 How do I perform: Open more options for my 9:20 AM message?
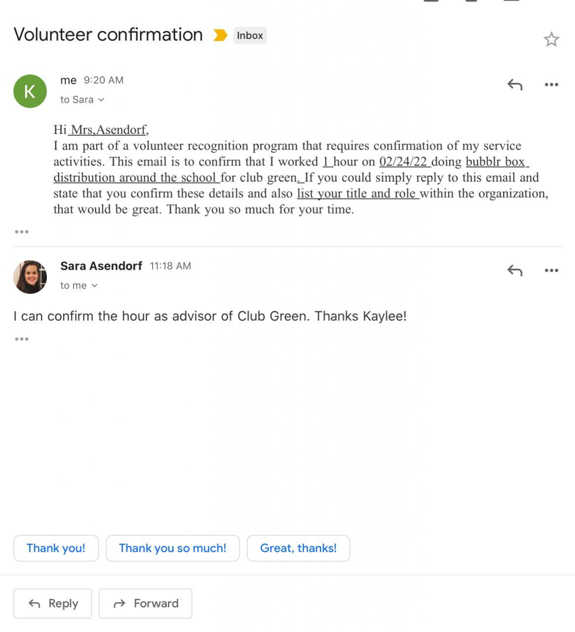[551, 84]
